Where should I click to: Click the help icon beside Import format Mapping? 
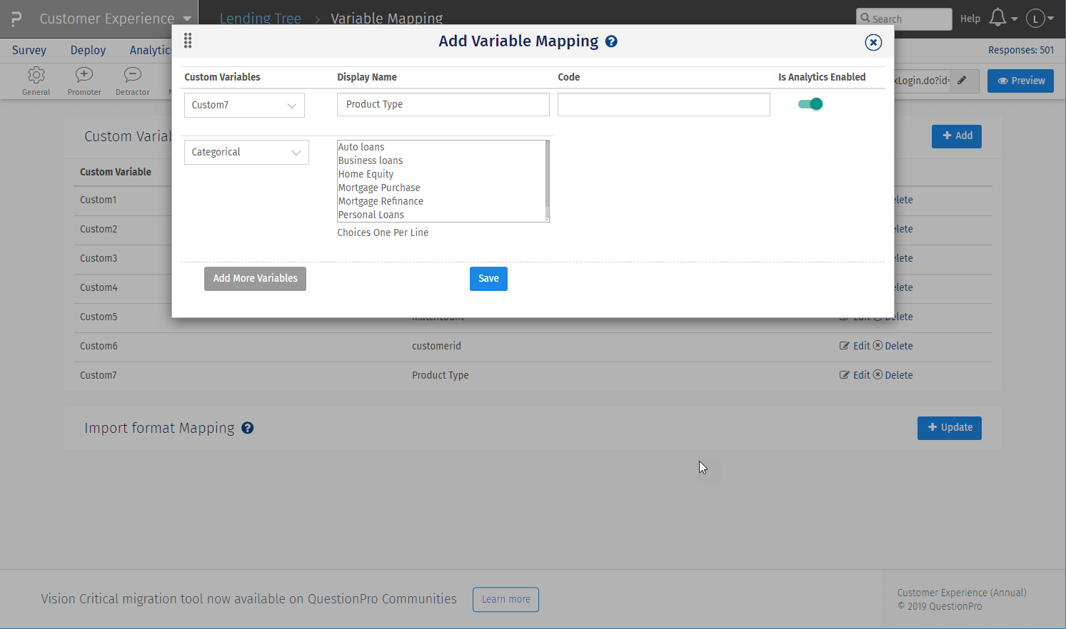248,428
